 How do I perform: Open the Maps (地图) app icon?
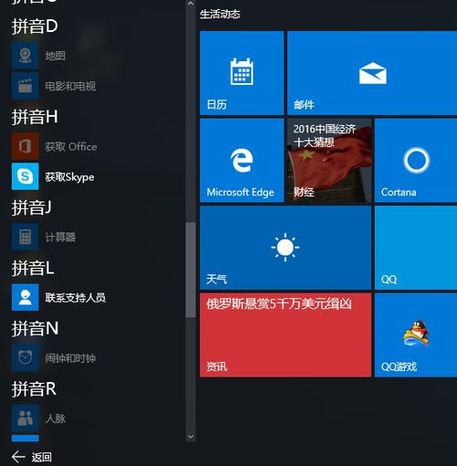(25, 56)
